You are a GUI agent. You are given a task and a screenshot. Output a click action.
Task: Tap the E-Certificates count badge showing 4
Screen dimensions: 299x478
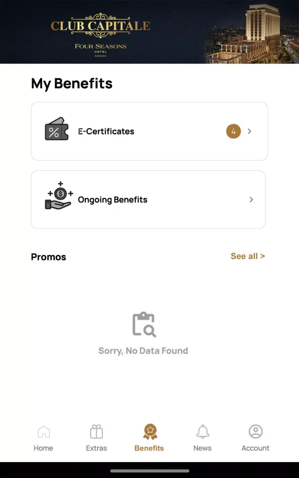click(x=233, y=131)
